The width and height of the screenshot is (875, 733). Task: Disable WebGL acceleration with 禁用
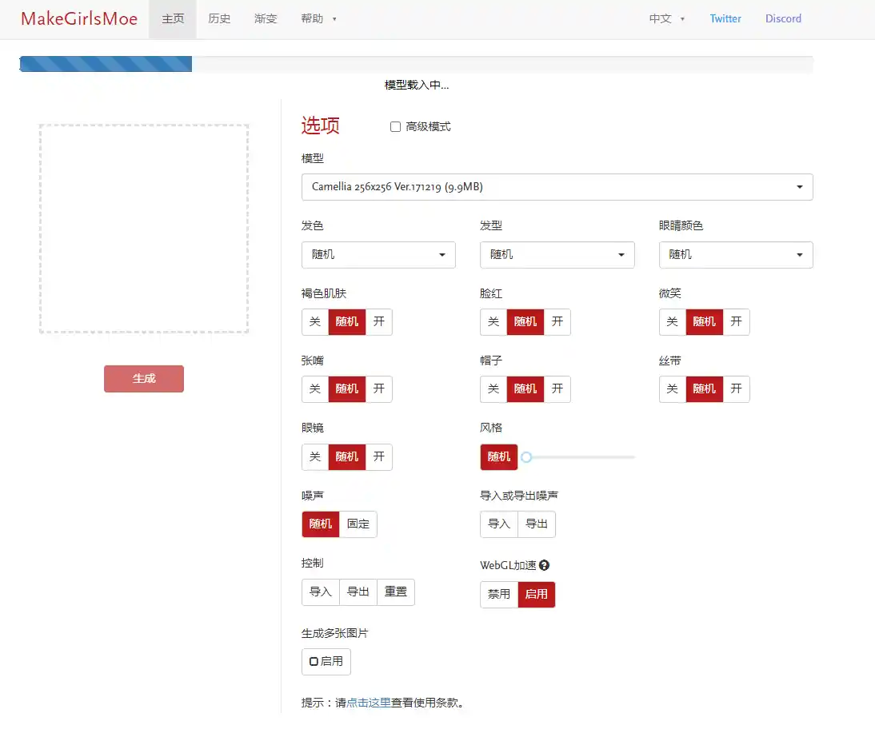(x=499, y=594)
